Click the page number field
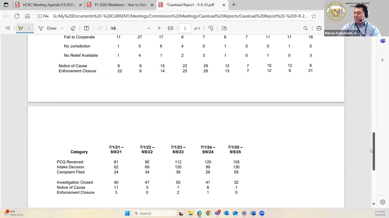This screenshot has height=218, width=389. [x=185, y=28]
